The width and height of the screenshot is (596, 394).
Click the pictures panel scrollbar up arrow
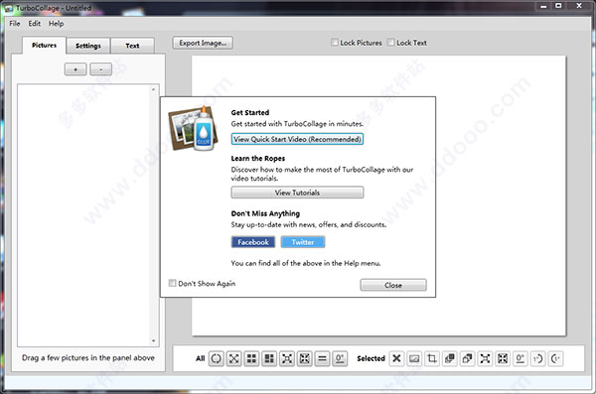pyautogui.click(x=154, y=89)
